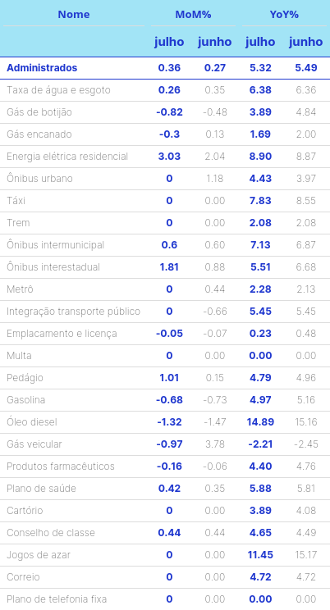Click Jogos de azar YoY value 11.45

coord(260,555)
